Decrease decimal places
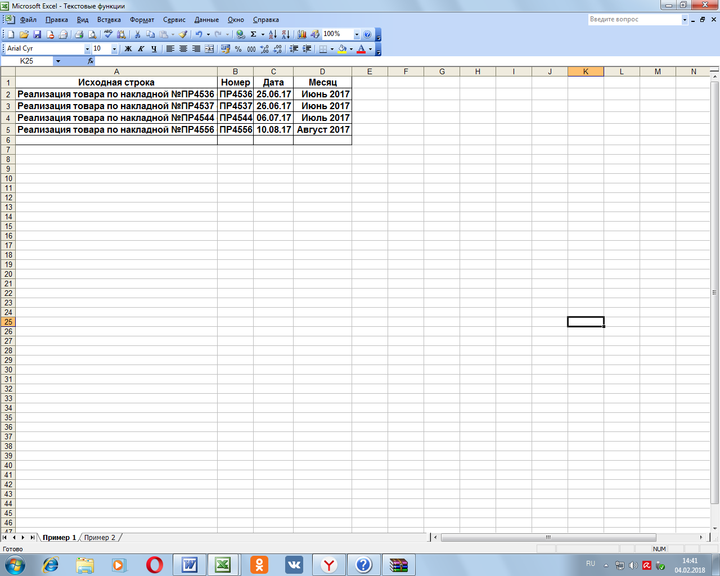Viewport: 720px width, 576px height. 277,49
